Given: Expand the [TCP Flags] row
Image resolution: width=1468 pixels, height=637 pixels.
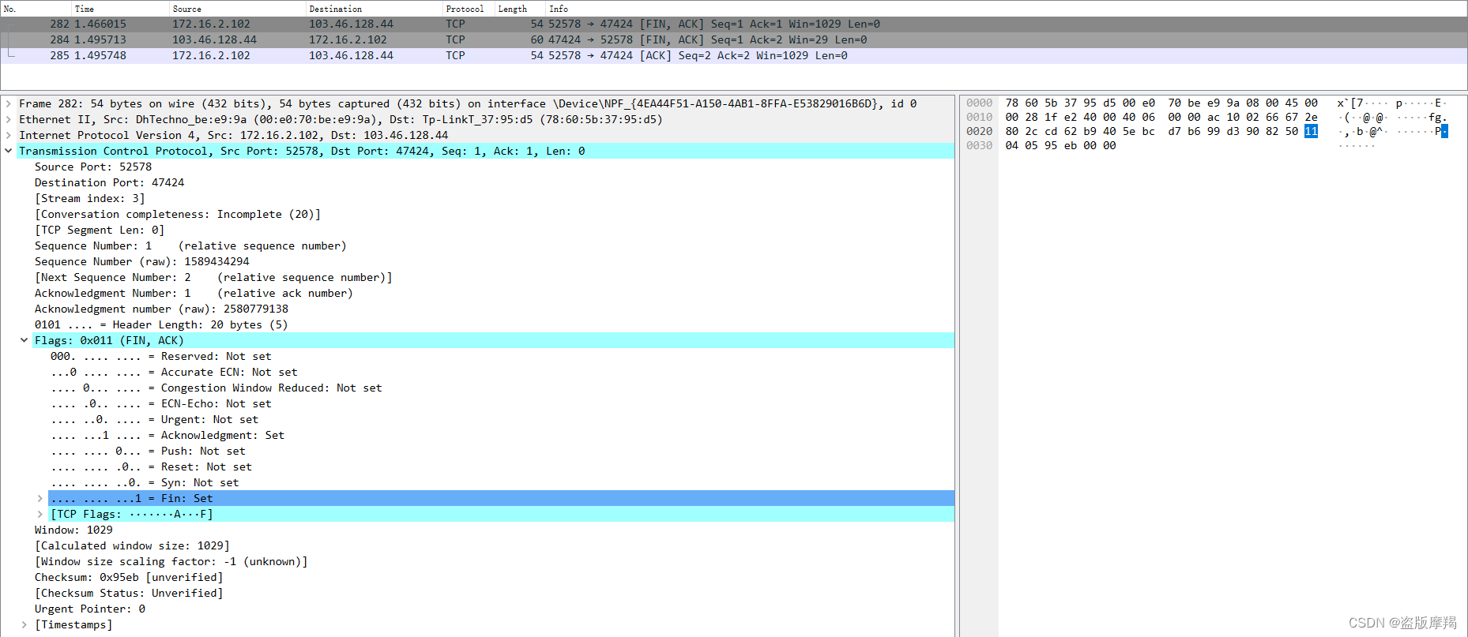Looking at the screenshot, I should pyautogui.click(x=40, y=514).
